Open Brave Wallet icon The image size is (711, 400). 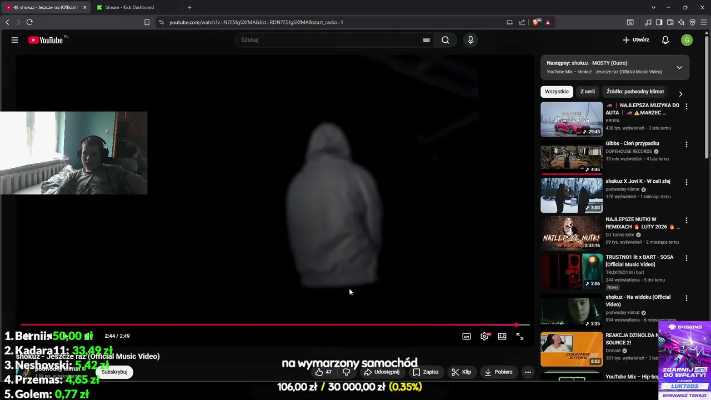(670, 22)
